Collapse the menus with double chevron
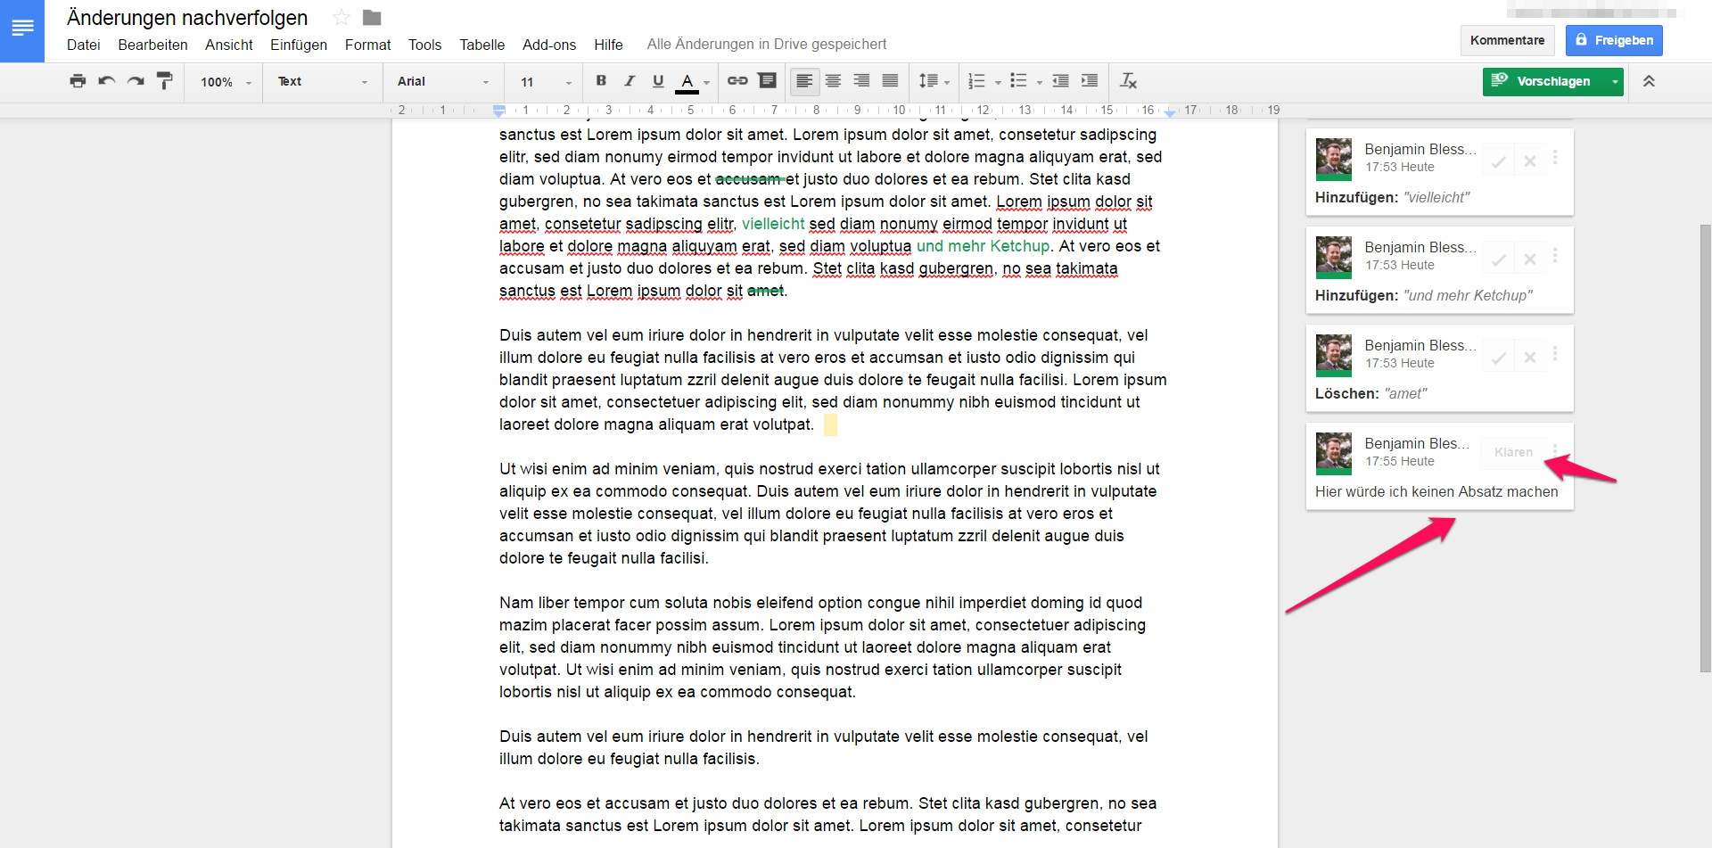The width and height of the screenshot is (1712, 848). point(1649,81)
